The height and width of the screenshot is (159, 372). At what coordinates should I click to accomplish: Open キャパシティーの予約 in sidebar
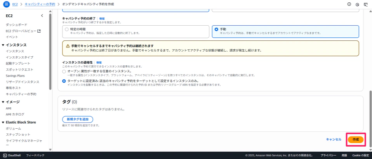coord(21,94)
